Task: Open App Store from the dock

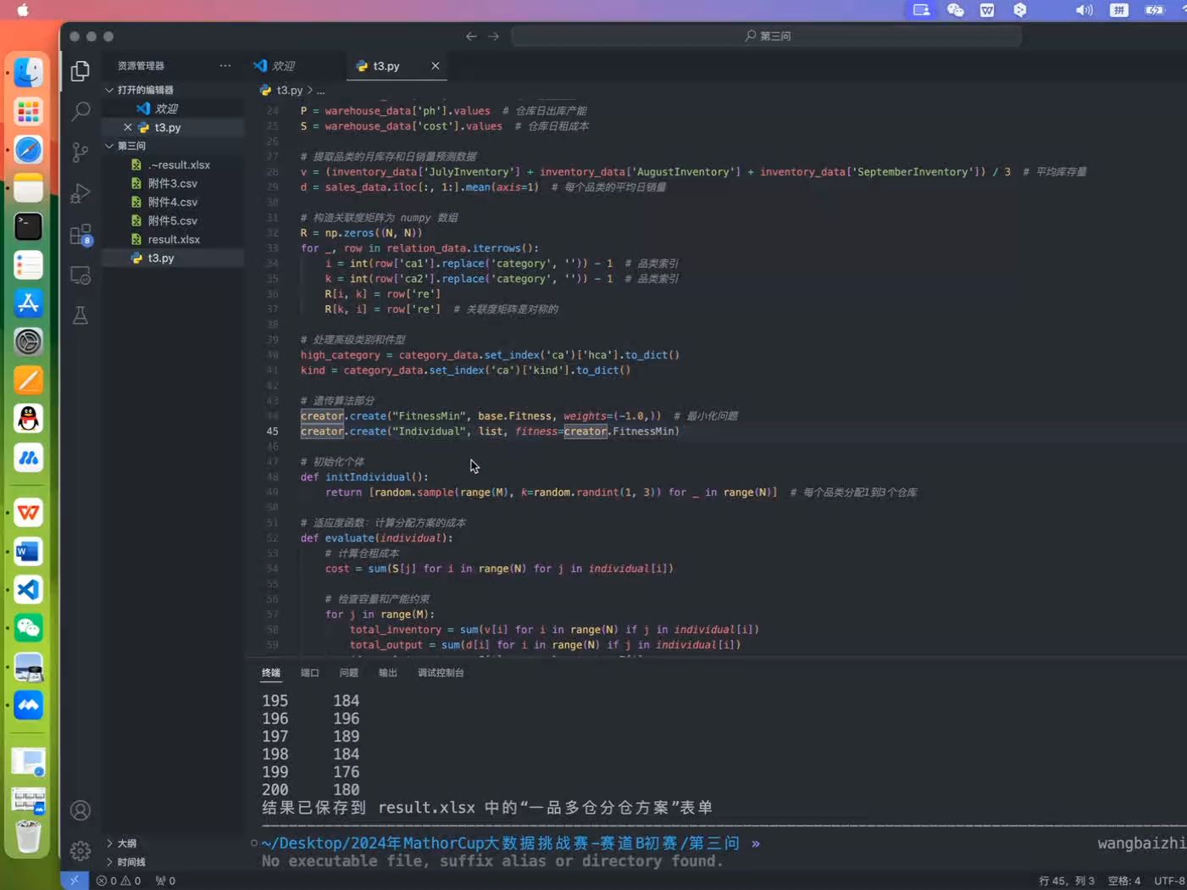Action: (28, 303)
